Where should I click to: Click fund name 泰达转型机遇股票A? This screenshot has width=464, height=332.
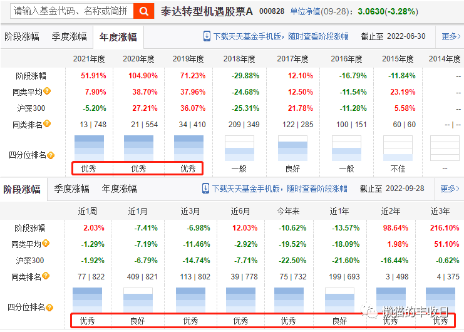(x=207, y=11)
